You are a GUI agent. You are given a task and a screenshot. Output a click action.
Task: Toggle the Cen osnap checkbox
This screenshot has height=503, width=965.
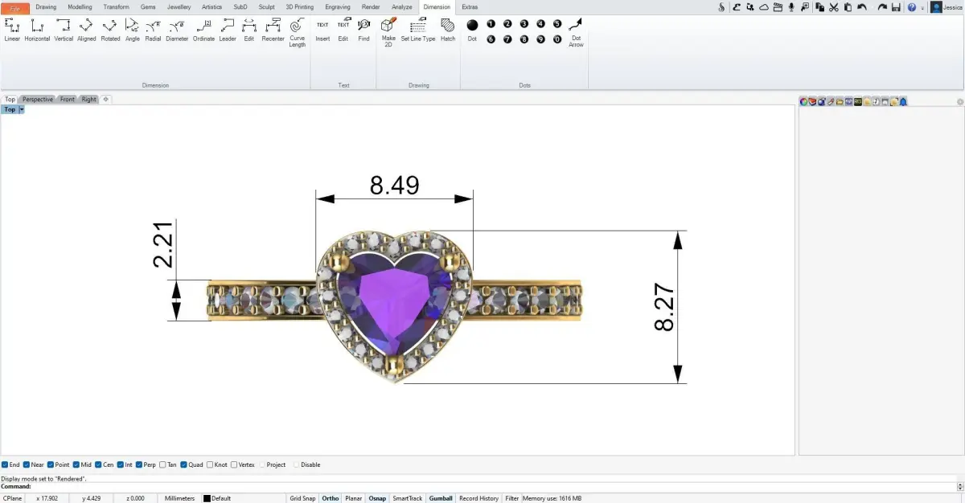(x=98, y=464)
